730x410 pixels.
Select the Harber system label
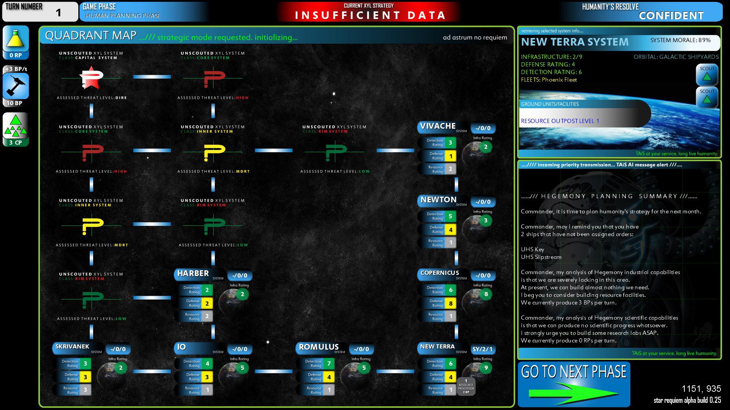tap(193, 274)
